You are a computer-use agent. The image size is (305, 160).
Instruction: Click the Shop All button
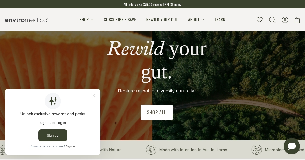(x=157, y=112)
